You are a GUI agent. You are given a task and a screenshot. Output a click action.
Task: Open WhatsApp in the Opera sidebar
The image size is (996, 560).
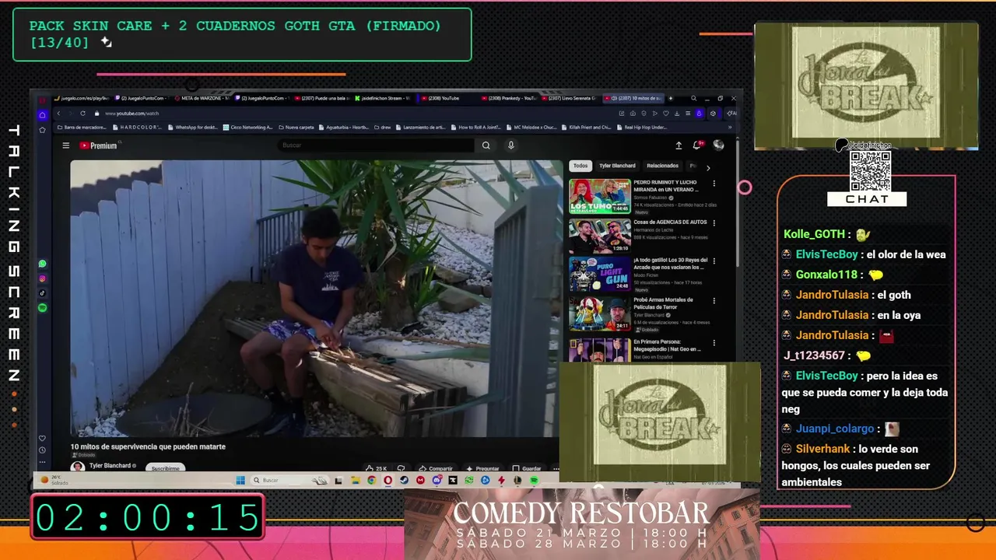(42, 264)
